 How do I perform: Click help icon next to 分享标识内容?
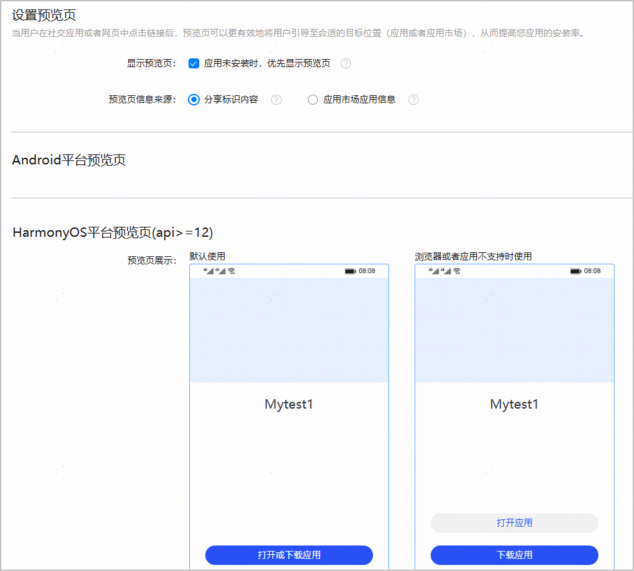[x=276, y=99]
